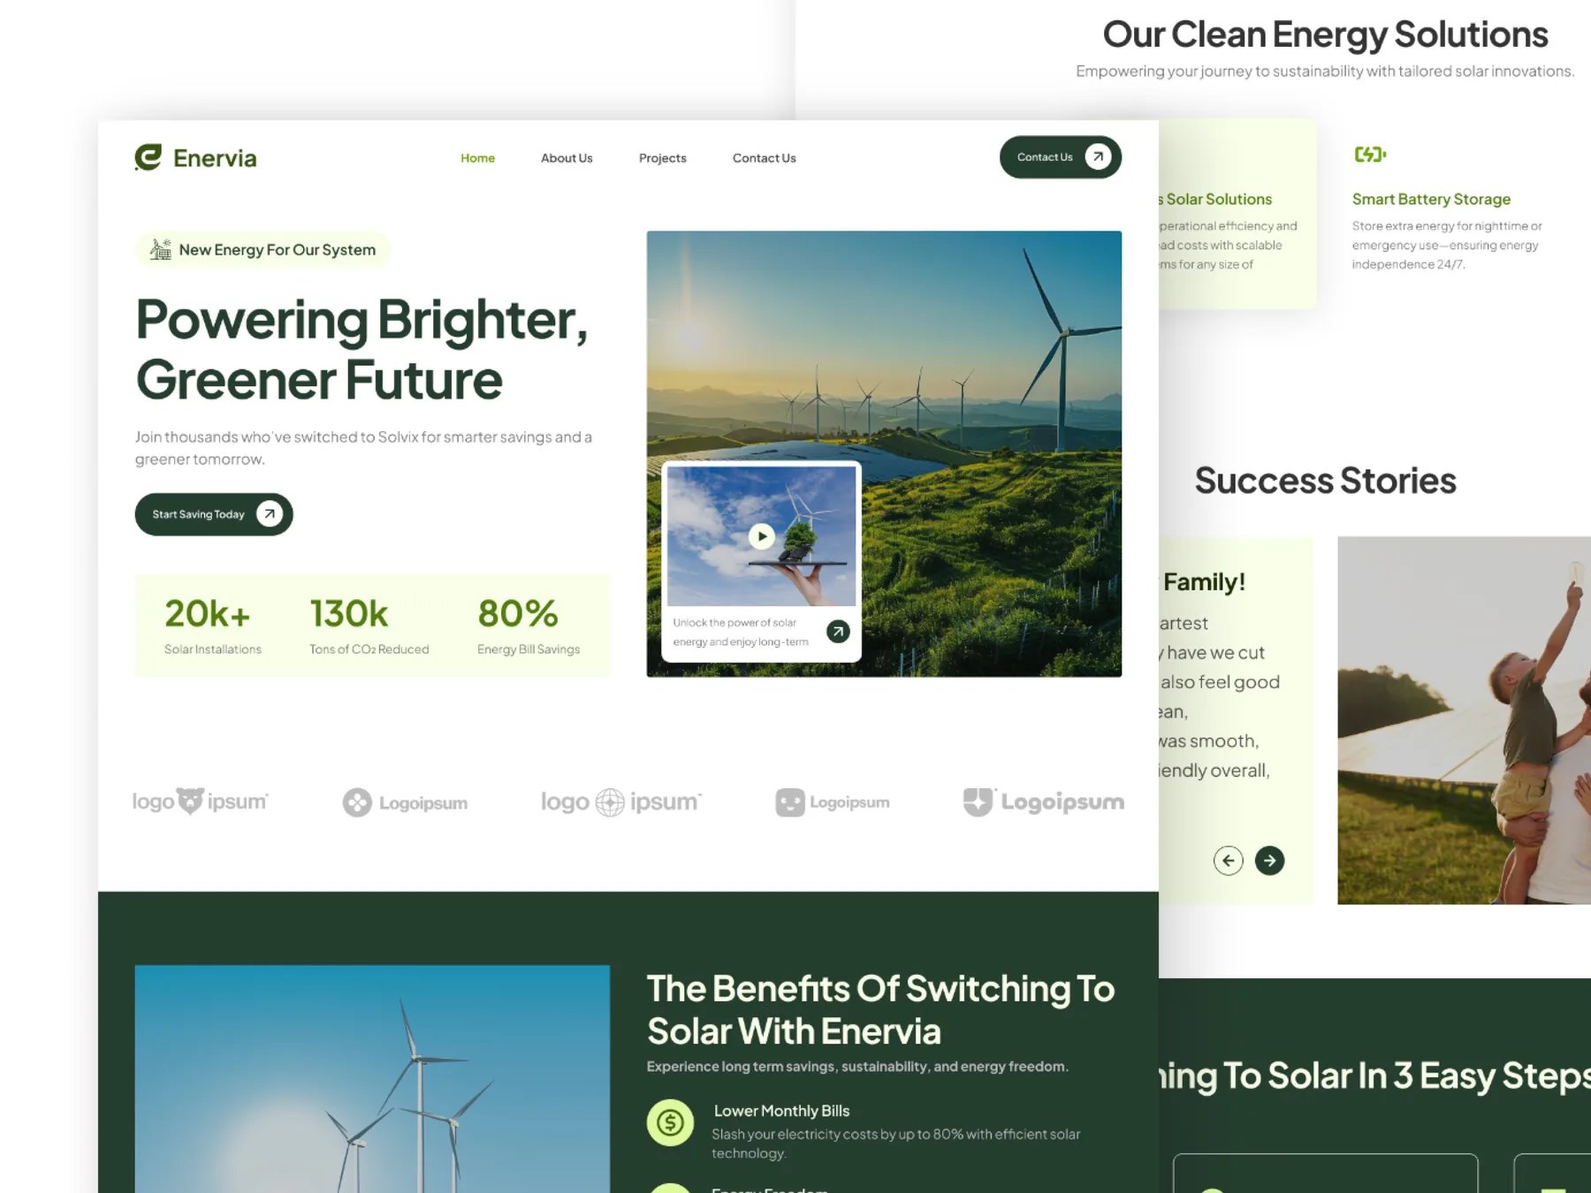Click the second Logoipsum circle logo

pos(405,802)
